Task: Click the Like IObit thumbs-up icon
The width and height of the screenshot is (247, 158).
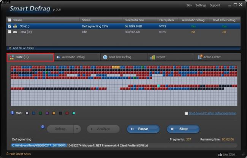Action: [220, 154]
